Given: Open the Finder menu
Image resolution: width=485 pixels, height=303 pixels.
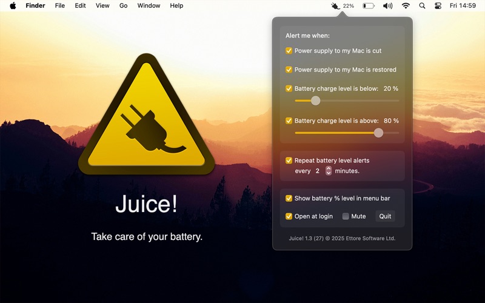Looking at the screenshot, I should 35,5.
